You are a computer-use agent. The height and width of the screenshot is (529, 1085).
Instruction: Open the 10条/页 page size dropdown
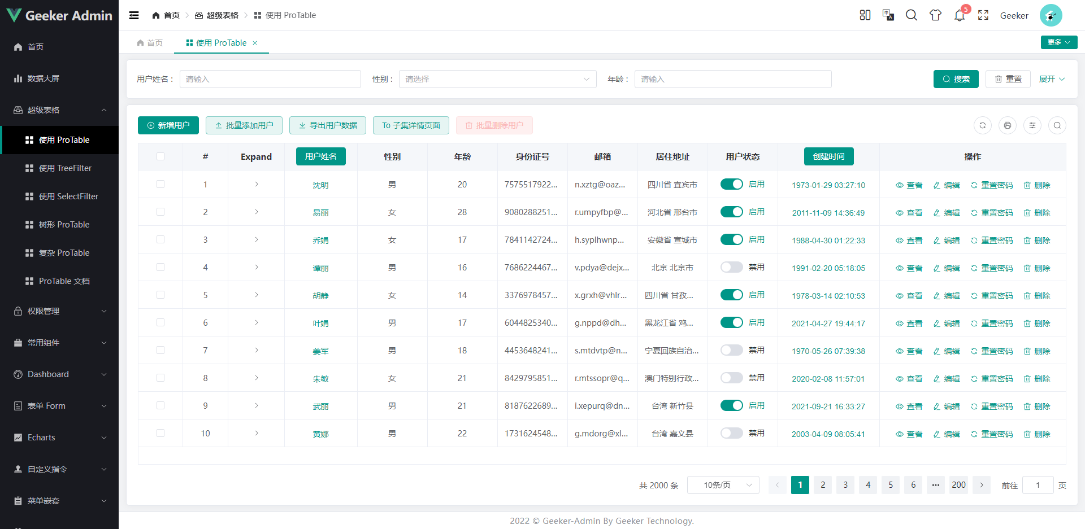723,484
